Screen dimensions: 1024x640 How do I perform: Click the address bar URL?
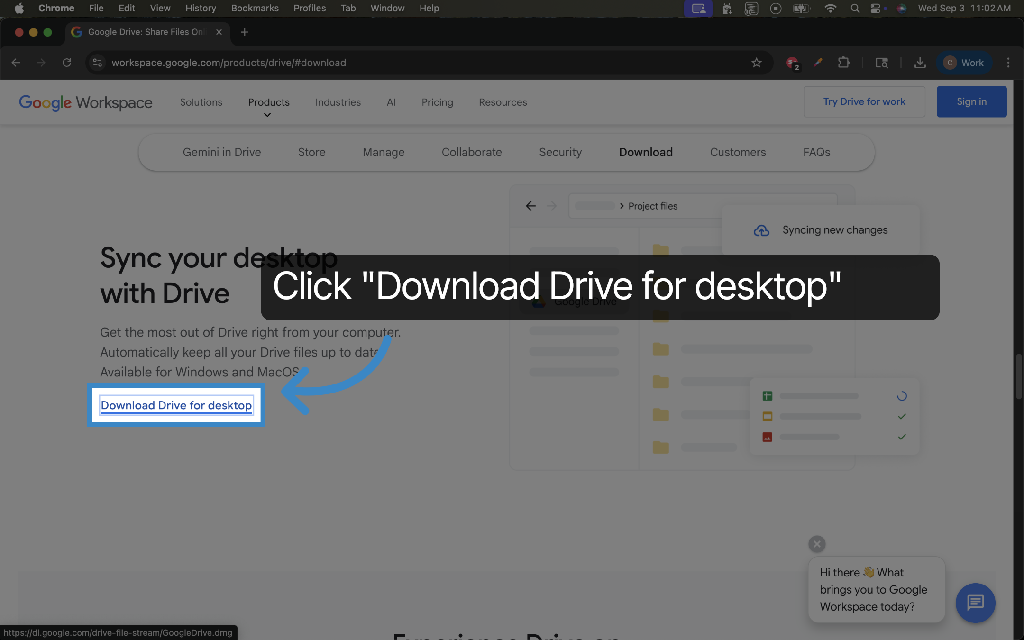(229, 63)
